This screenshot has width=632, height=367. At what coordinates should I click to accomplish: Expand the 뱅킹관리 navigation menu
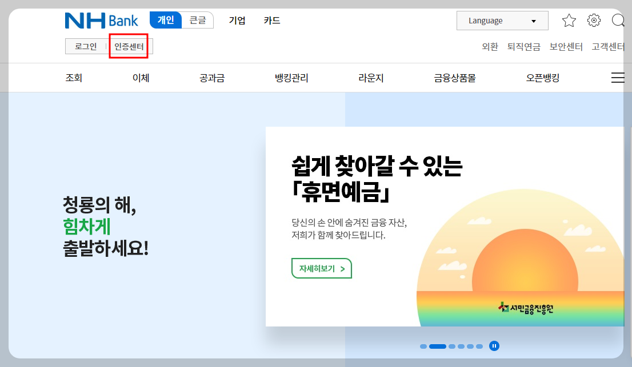pyautogui.click(x=290, y=77)
